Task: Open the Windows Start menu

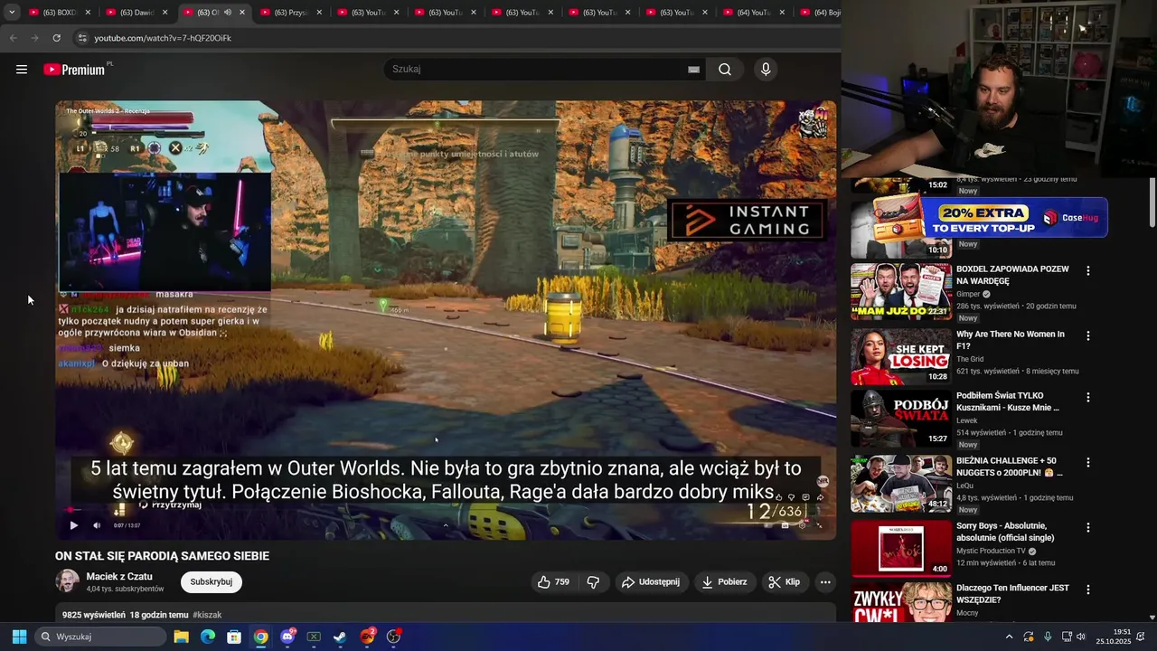Action: (x=19, y=637)
